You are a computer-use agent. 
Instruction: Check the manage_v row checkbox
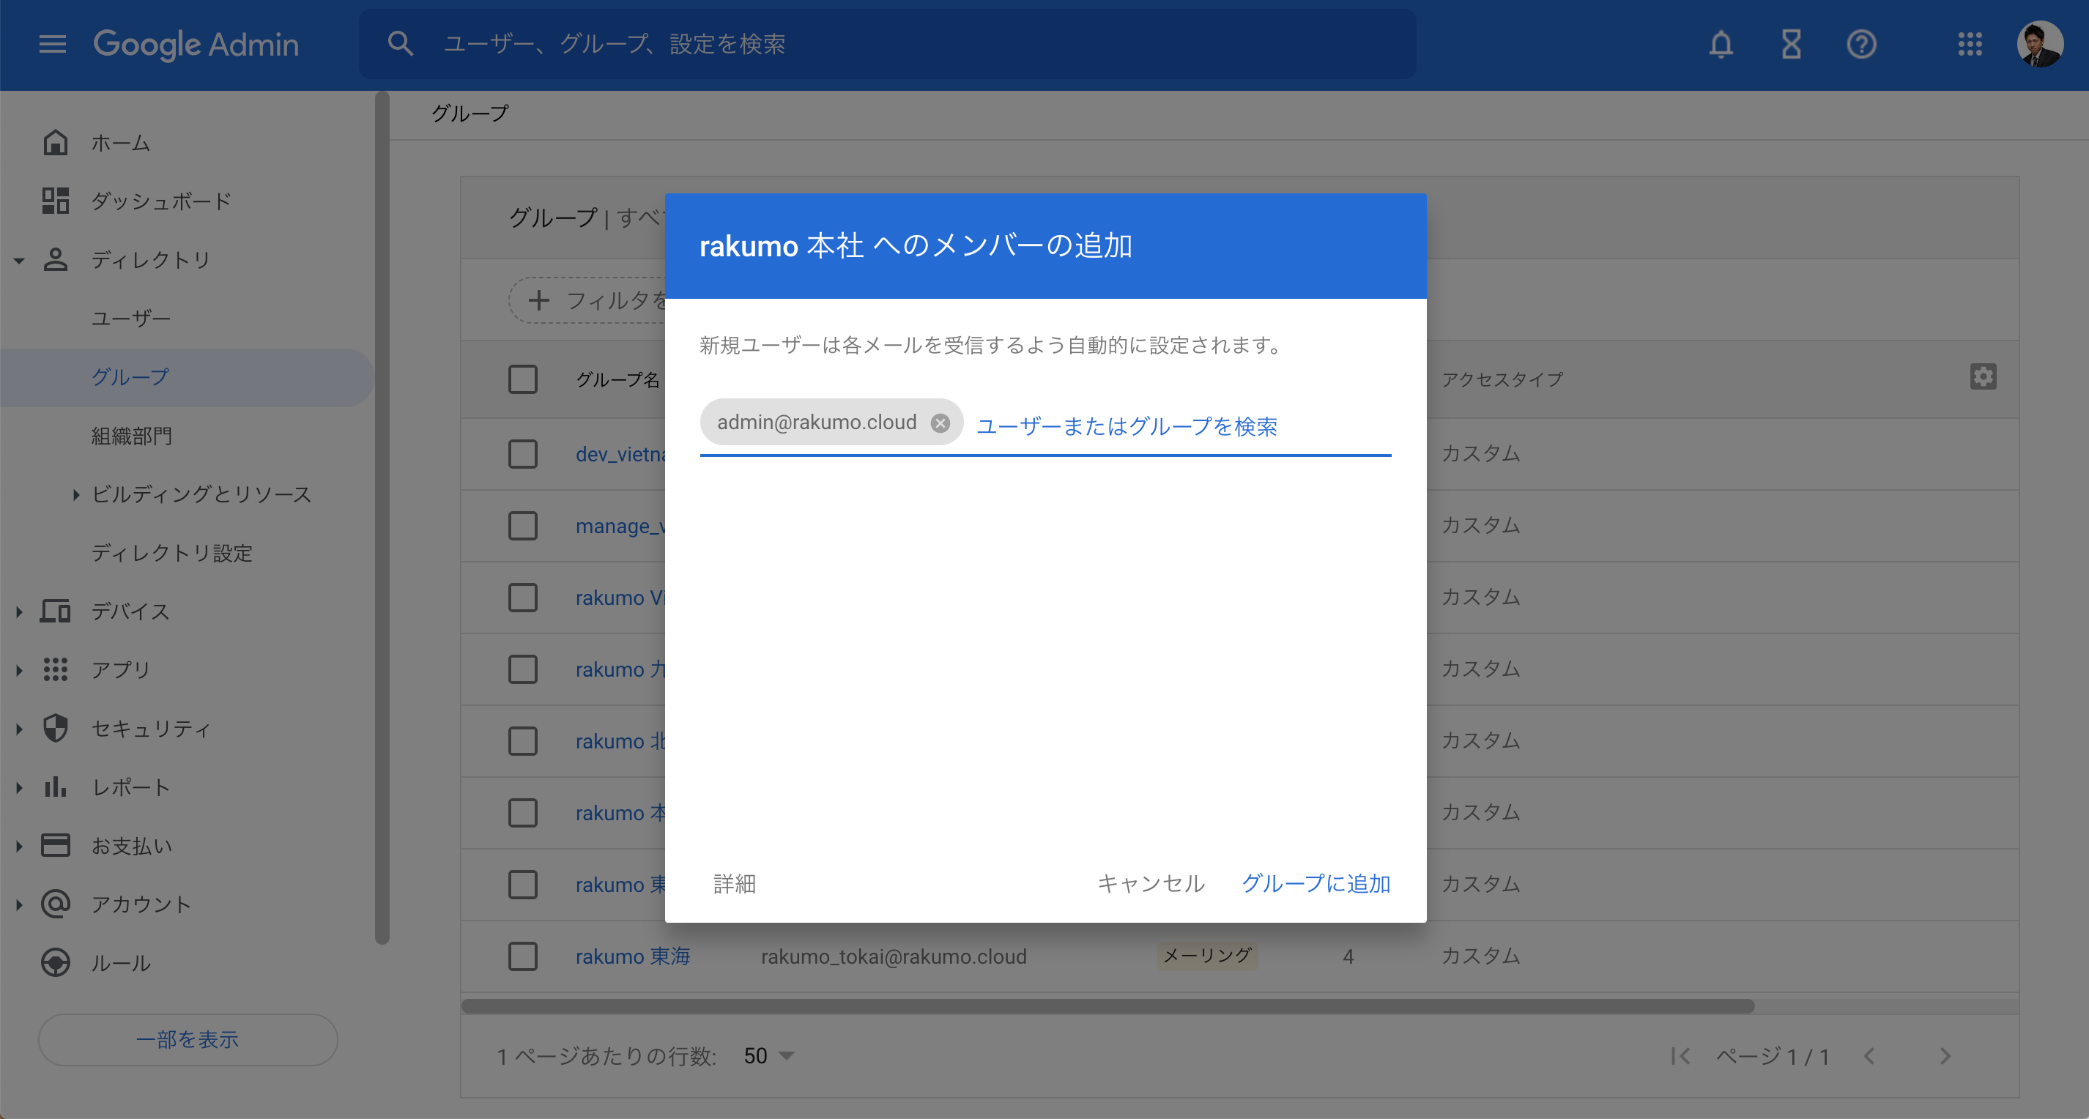[x=522, y=525]
